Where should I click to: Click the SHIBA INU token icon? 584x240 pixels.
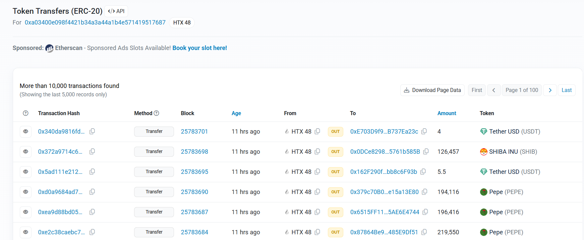click(x=483, y=152)
